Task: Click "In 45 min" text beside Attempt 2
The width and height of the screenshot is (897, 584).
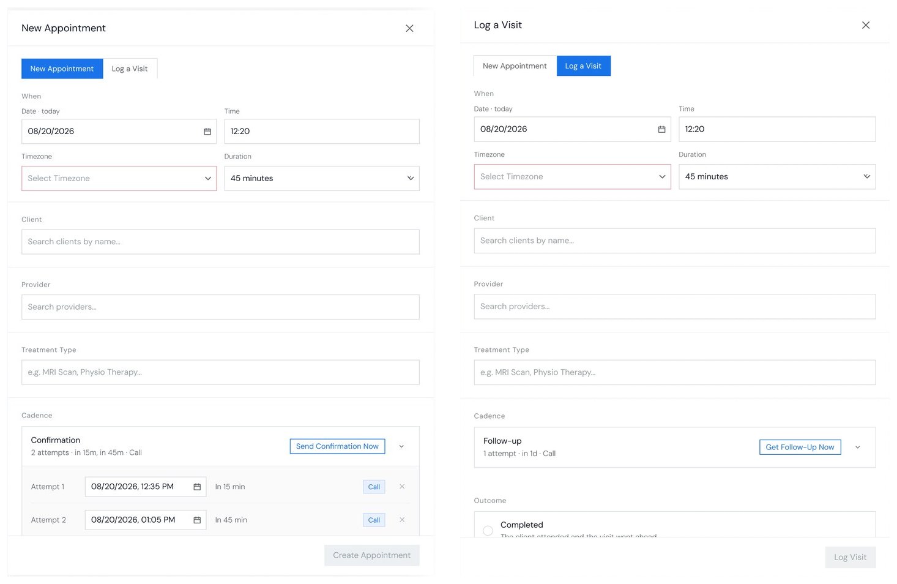Action: (231, 520)
